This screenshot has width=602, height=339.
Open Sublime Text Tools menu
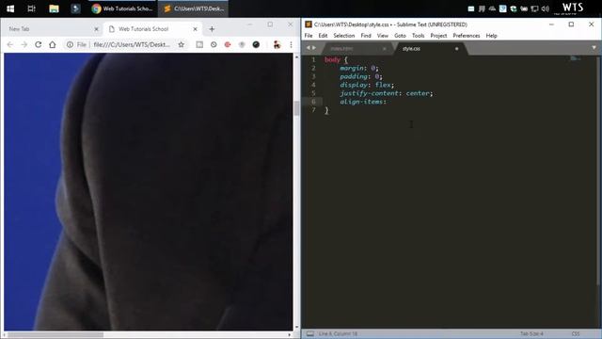point(418,36)
